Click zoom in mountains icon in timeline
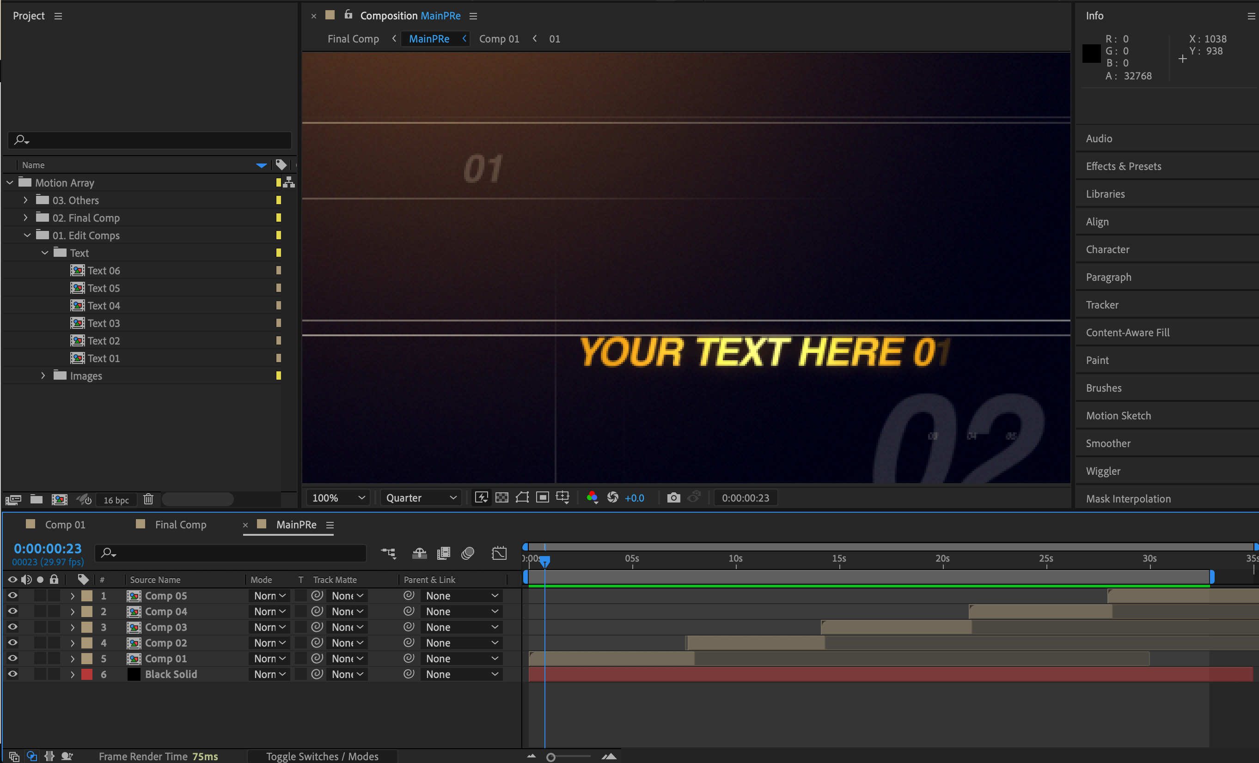Viewport: 1259px width, 763px height. click(609, 757)
